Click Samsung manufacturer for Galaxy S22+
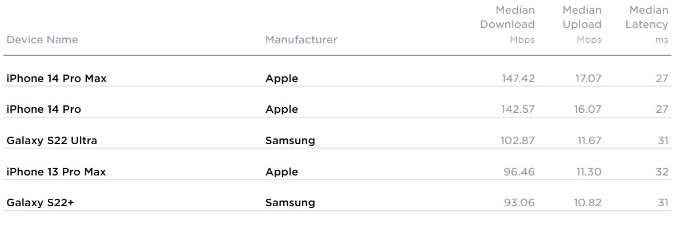The width and height of the screenshot is (684, 229). tap(290, 203)
